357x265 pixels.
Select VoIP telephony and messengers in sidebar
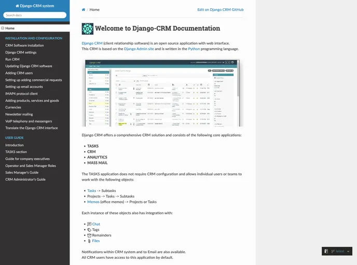point(28,121)
